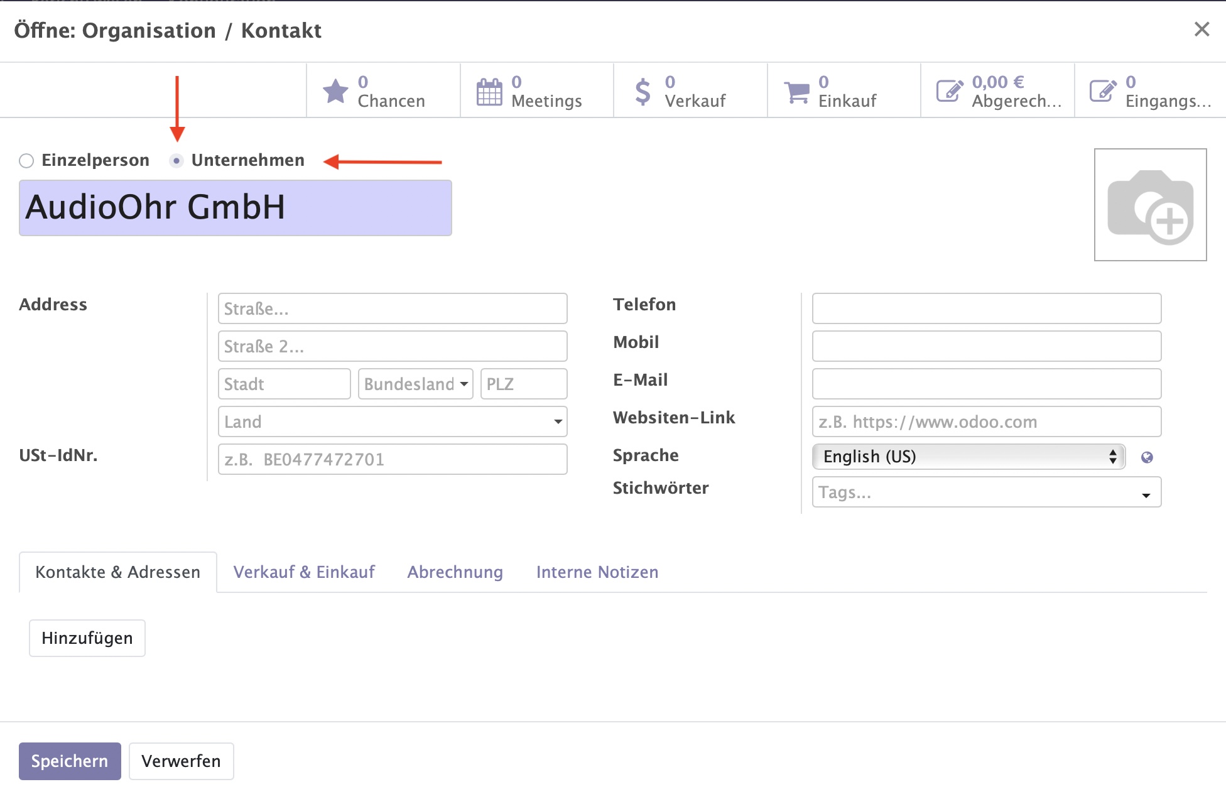
Task: Focus the USt-IdNr. field
Action: 393,459
